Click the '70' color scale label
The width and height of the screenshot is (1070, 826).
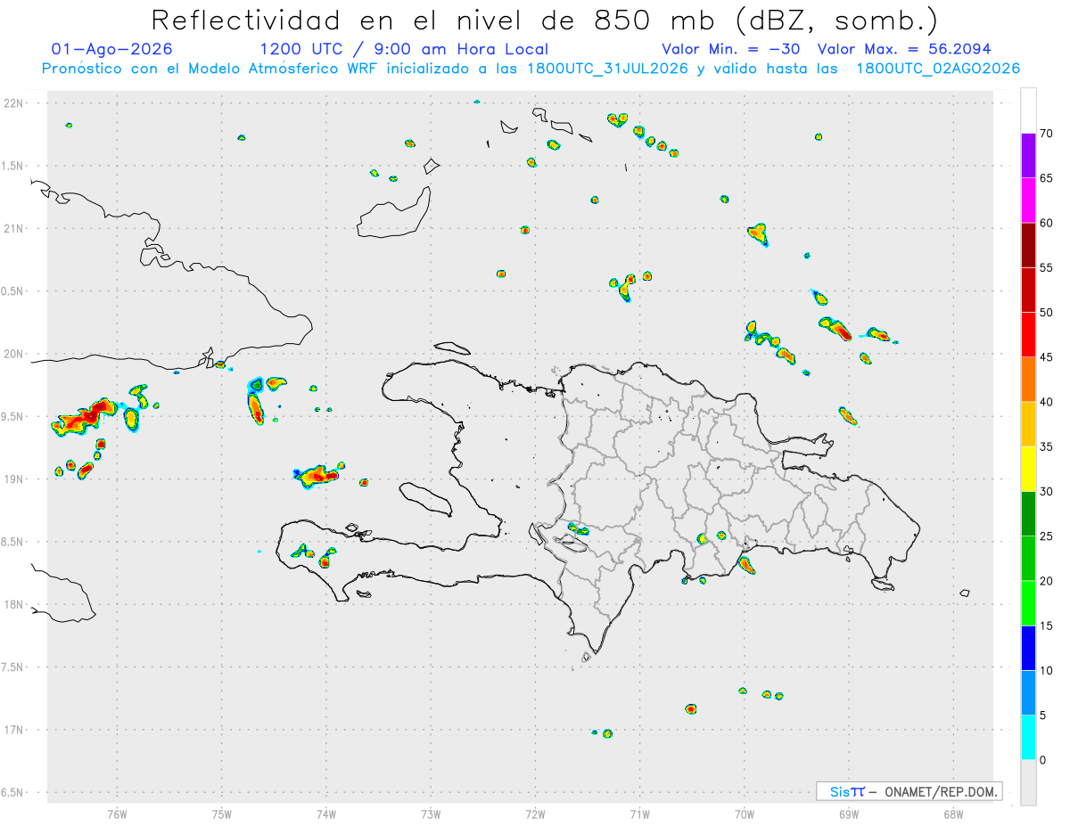tap(1047, 134)
